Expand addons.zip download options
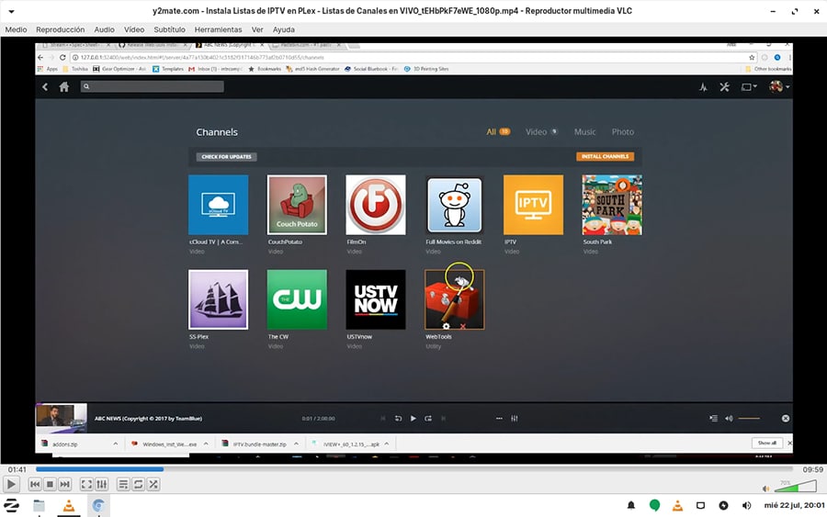This screenshot has width=827, height=517. (x=116, y=444)
